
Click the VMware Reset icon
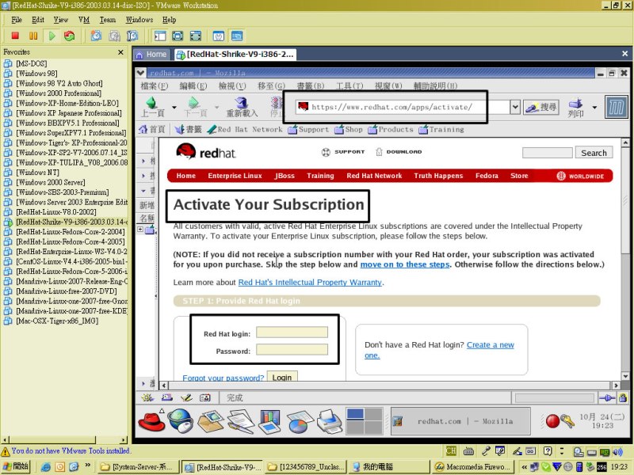70,36
